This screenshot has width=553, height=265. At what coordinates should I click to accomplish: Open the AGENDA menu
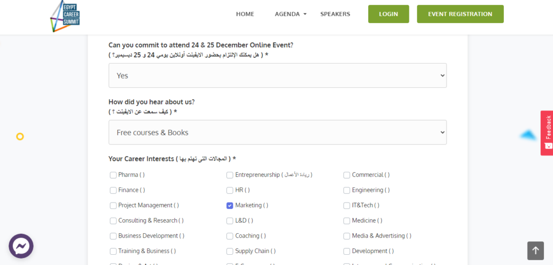(x=287, y=14)
